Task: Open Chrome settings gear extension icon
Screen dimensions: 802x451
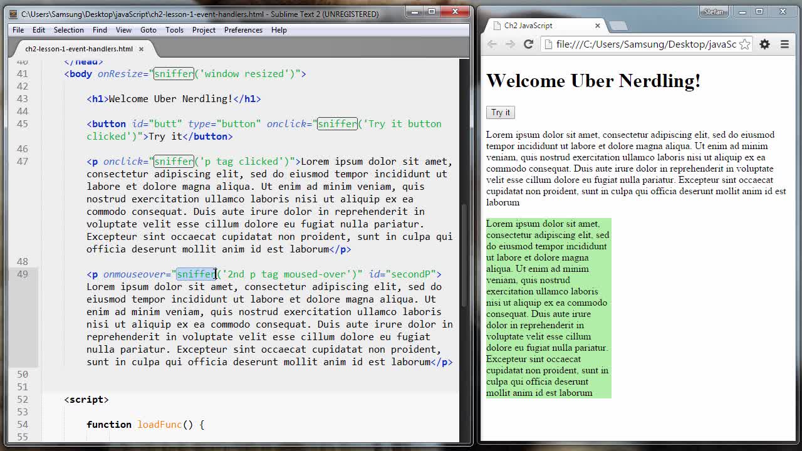Action: click(764, 44)
